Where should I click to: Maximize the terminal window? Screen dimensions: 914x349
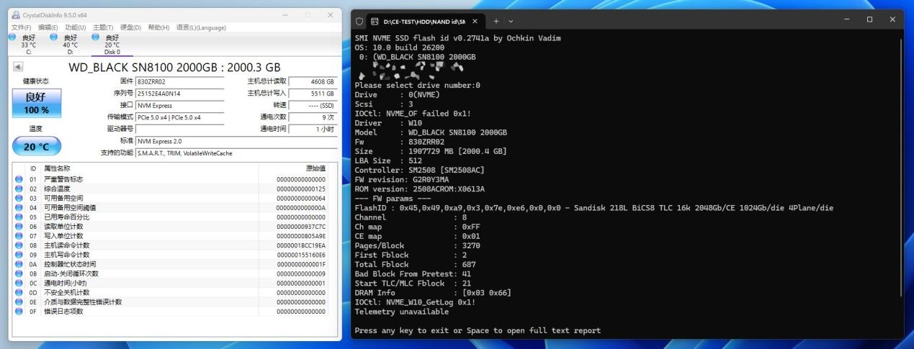tap(869, 19)
